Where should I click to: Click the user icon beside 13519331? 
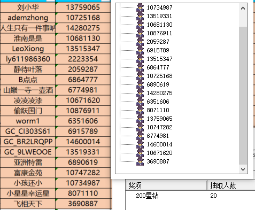click(140, 16)
